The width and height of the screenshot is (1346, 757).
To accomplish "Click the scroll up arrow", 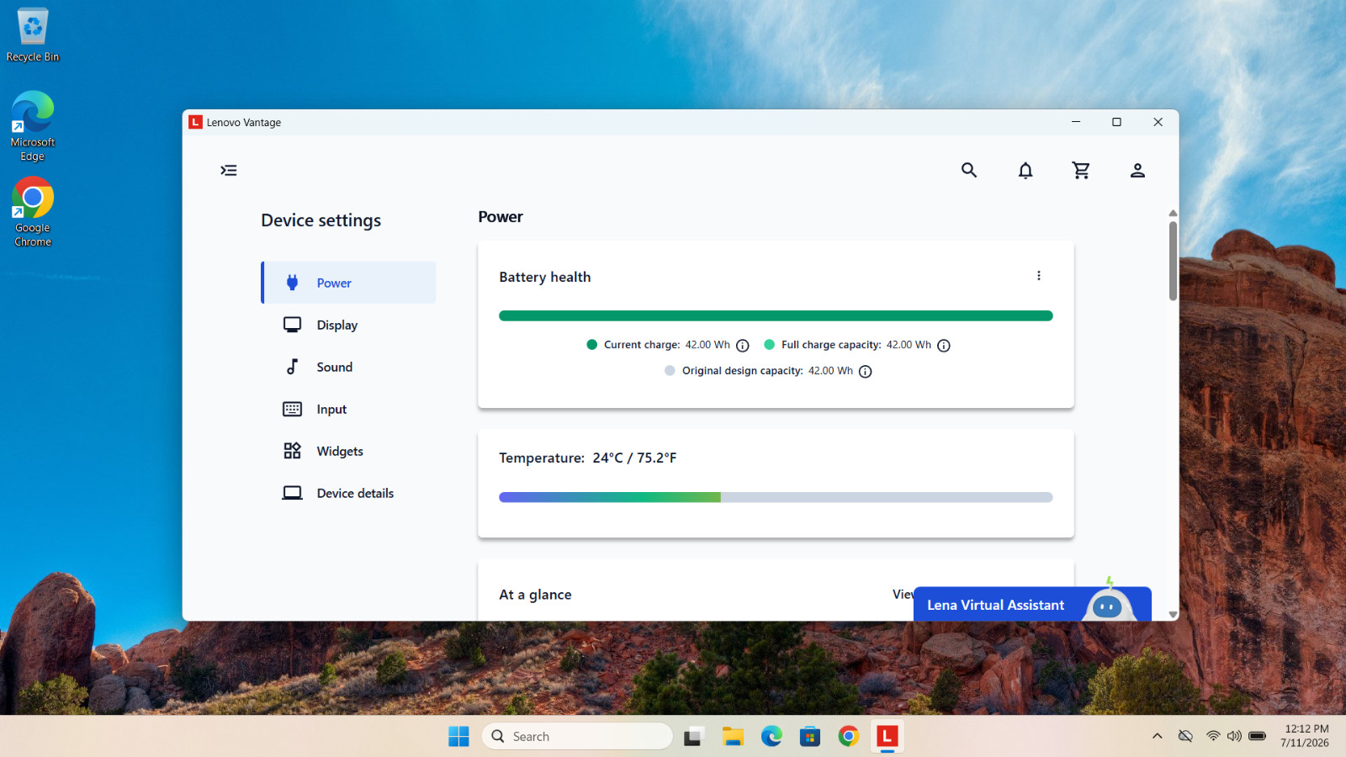I will click(1173, 214).
